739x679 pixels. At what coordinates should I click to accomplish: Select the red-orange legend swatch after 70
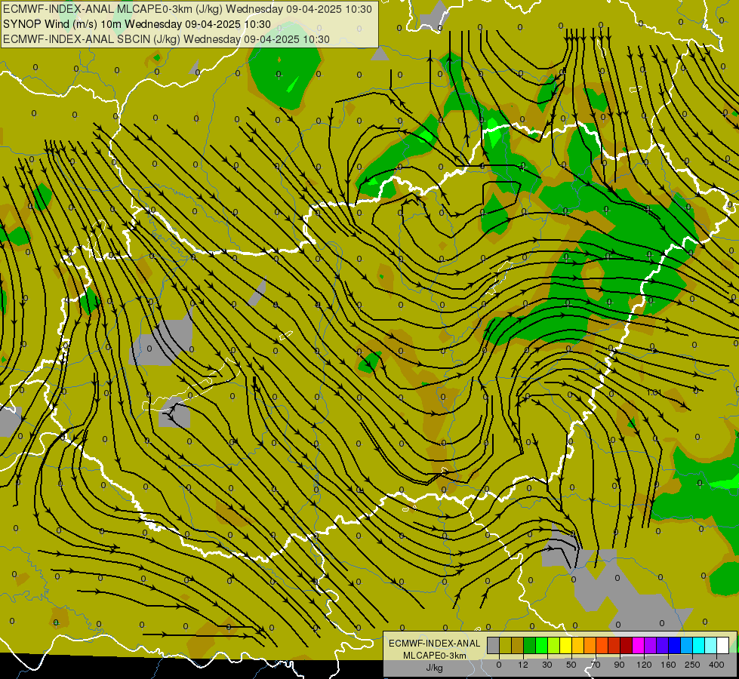pos(602,645)
